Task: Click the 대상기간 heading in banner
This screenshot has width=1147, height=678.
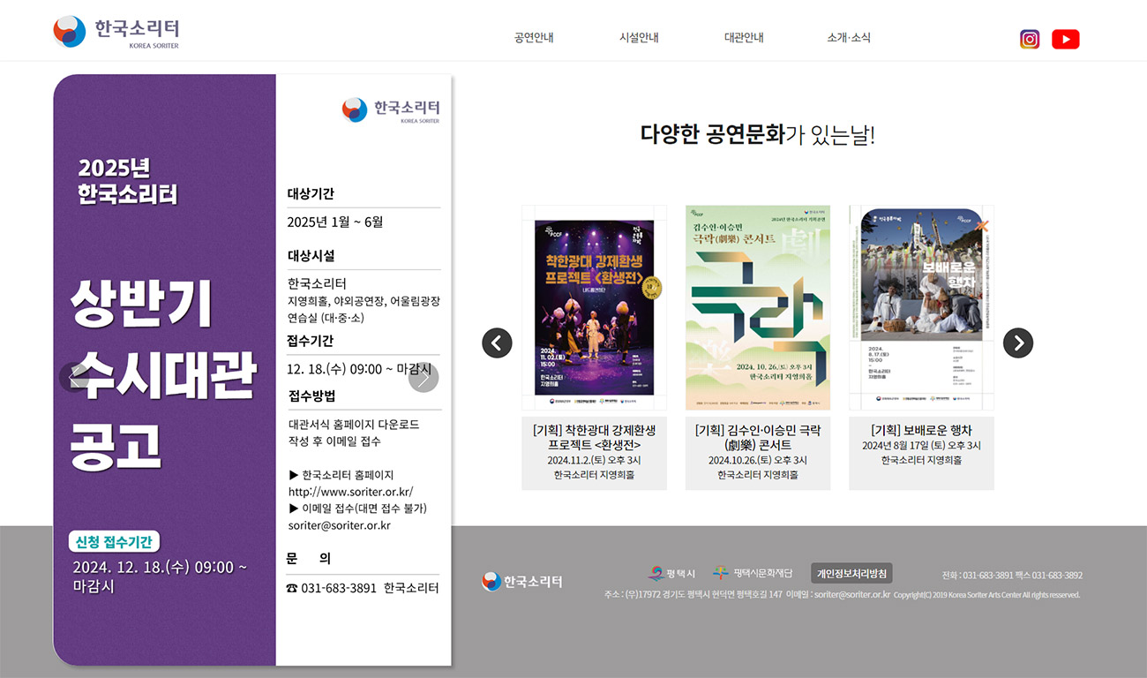Action: click(x=311, y=193)
